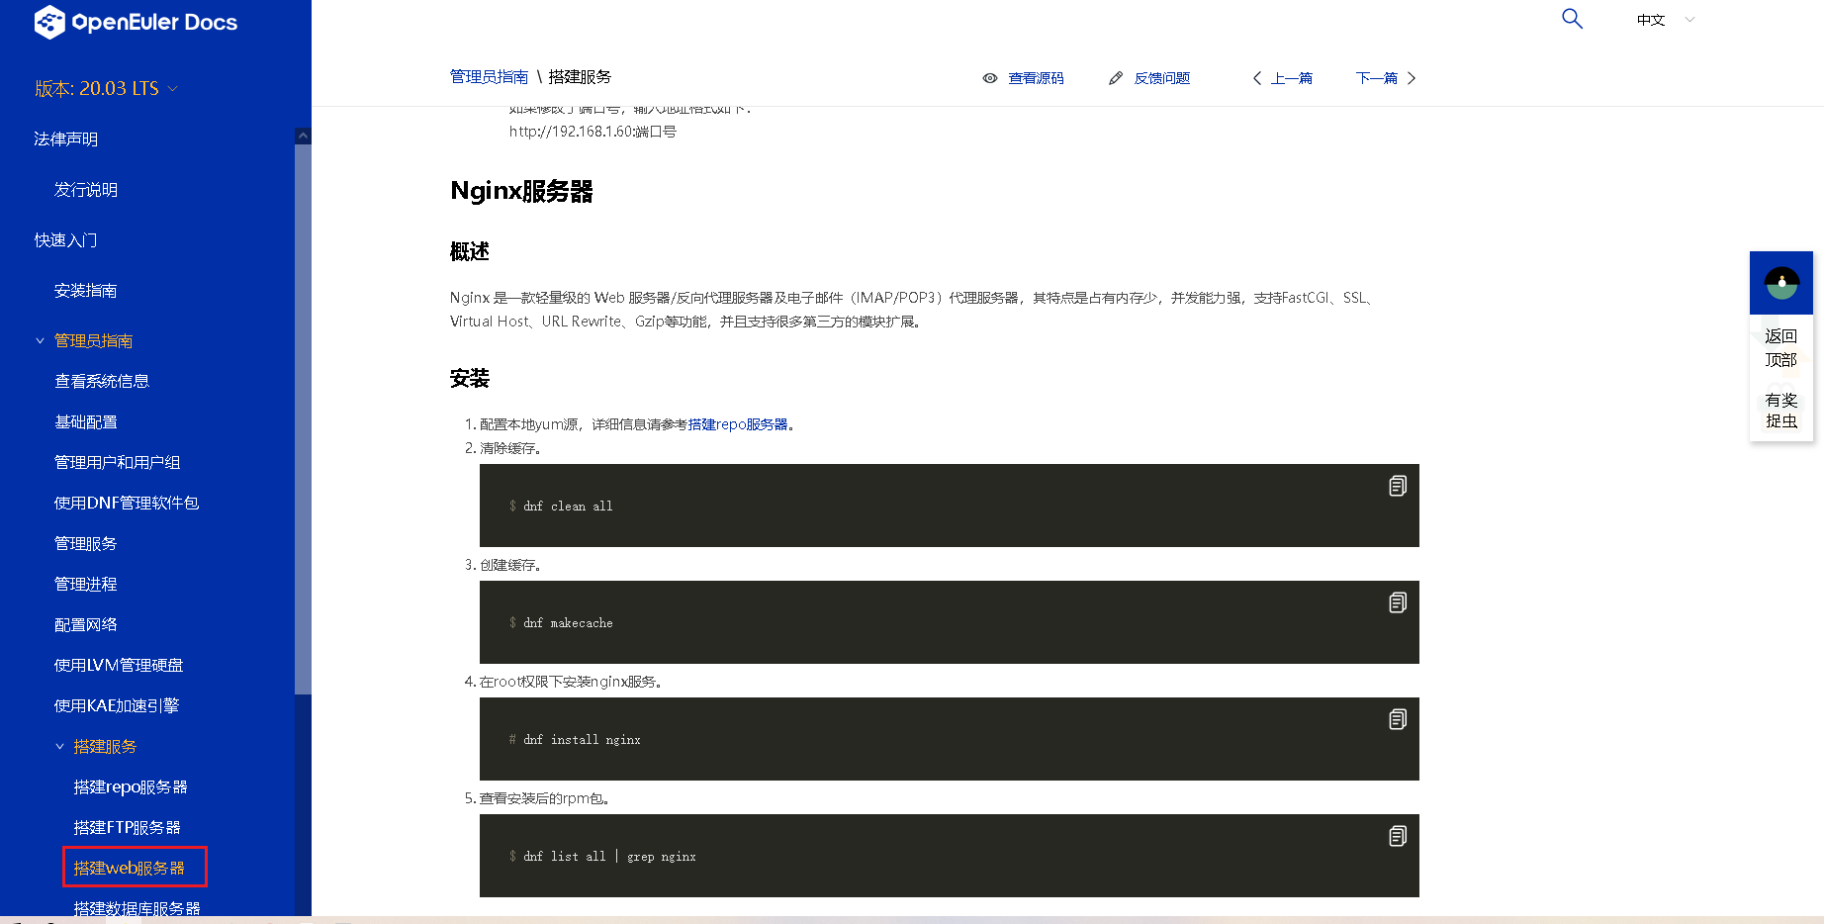Open the 版本: 20.03 LTS version dropdown

click(106, 89)
